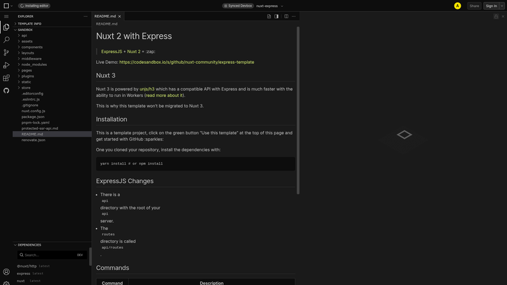Click the yarn install code block
507x285 pixels.
click(196, 164)
